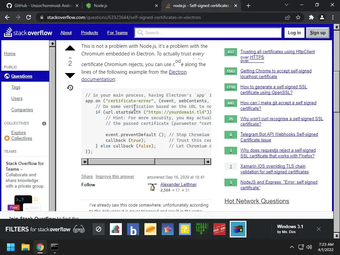
Task: Open 'Getting Chrome to accept self-signed' question
Action: [276, 74]
